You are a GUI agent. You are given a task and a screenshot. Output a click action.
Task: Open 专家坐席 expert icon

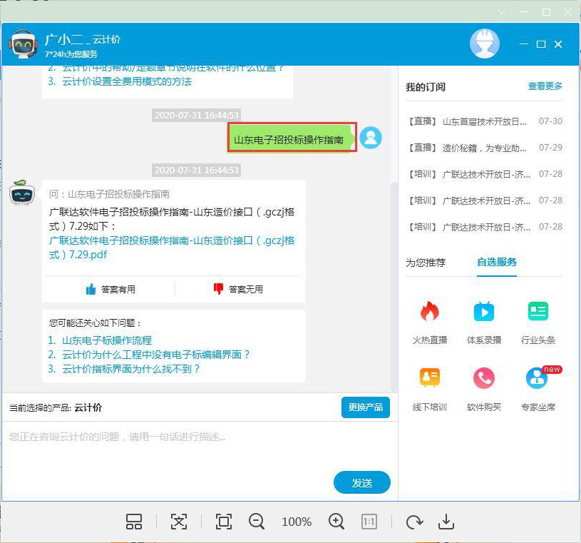coord(537,377)
